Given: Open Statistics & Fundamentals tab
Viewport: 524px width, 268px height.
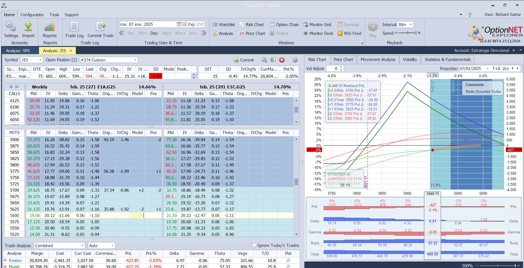Looking at the screenshot, I should (447, 60).
